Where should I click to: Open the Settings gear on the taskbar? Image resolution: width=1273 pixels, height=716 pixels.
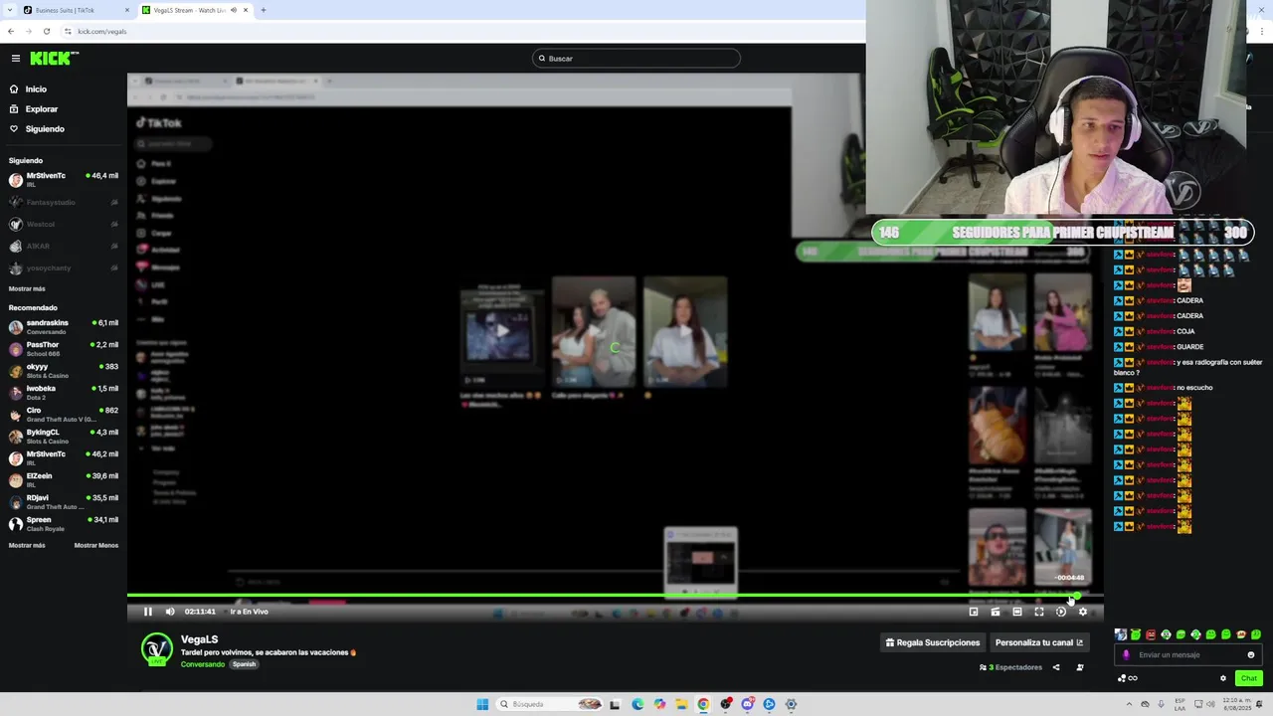point(791,704)
